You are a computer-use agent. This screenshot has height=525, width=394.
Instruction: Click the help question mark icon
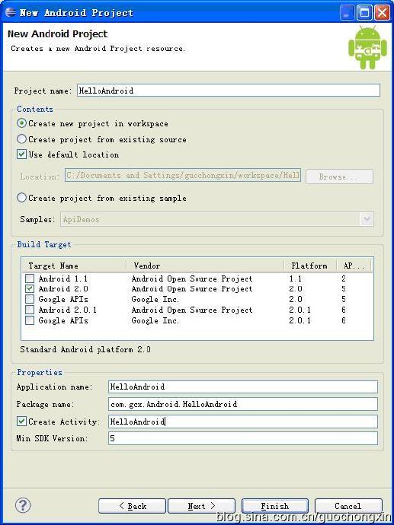(23, 505)
